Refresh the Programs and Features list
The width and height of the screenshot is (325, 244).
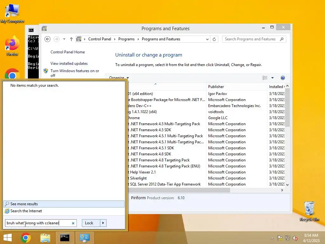214,39
